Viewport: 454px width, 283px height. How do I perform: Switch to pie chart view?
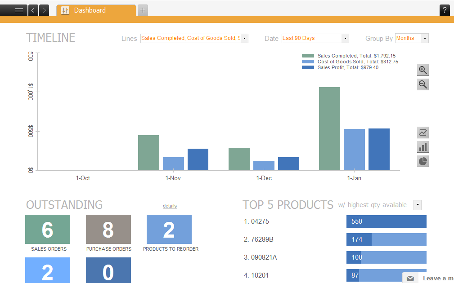point(423,161)
